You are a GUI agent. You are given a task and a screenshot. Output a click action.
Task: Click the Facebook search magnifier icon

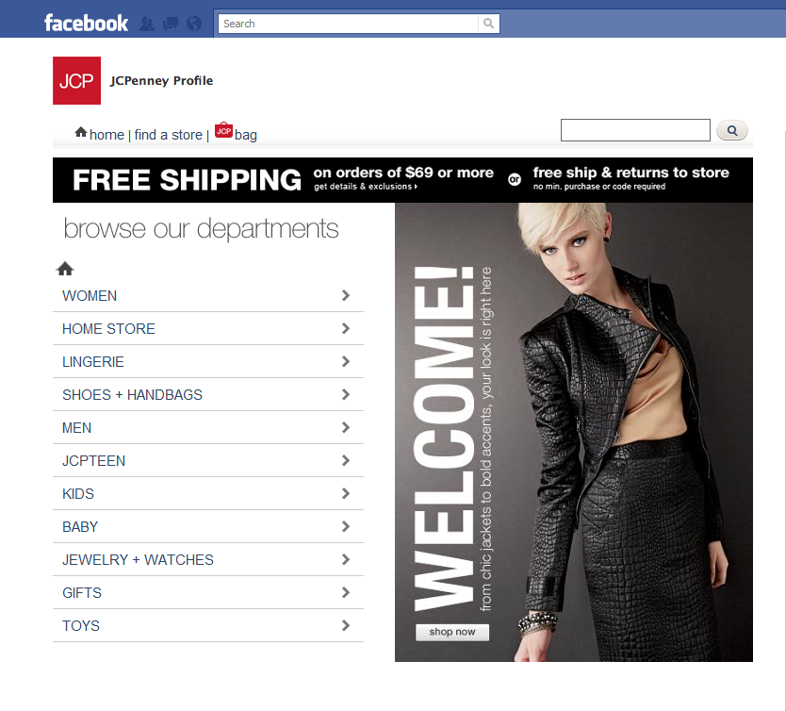tap(489, 24)
